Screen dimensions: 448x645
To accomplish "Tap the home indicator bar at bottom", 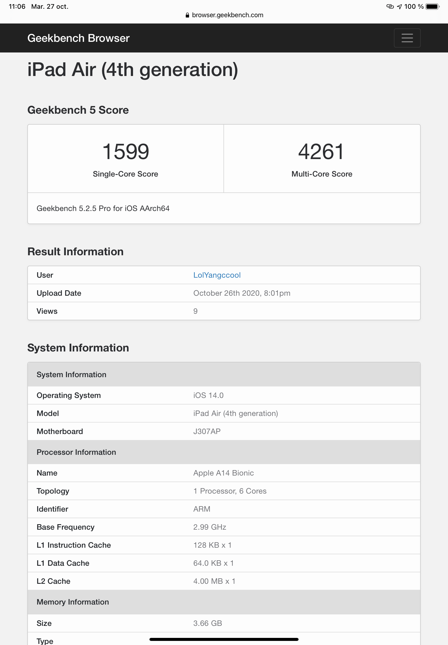I will tap(224, 639).
